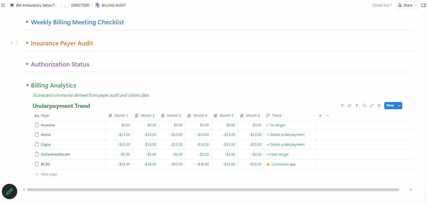Search within the Underpayment Trend table
The height and width of the screenshot is (203, 427).
pos(364,105)
